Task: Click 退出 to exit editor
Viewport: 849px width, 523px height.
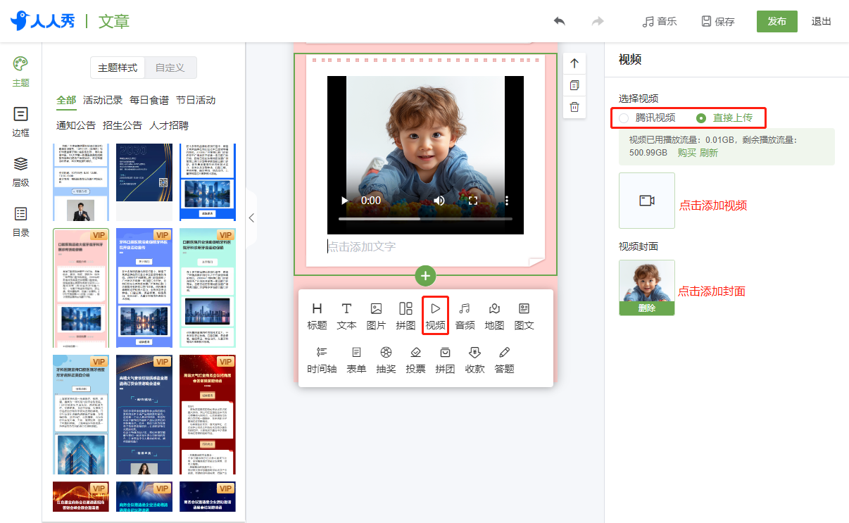Action: point(822,21)
